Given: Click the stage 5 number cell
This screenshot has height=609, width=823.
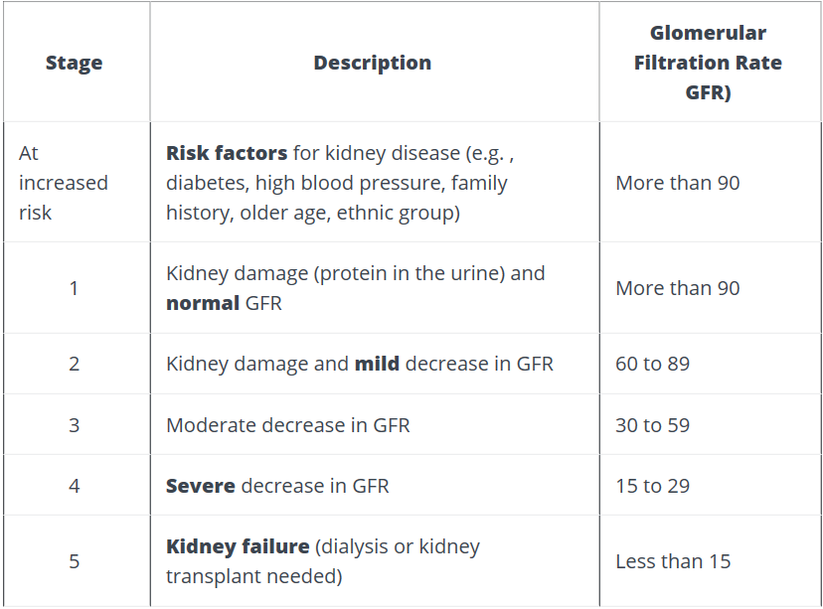Looking at the screenshot, I should tap(74, 561).
